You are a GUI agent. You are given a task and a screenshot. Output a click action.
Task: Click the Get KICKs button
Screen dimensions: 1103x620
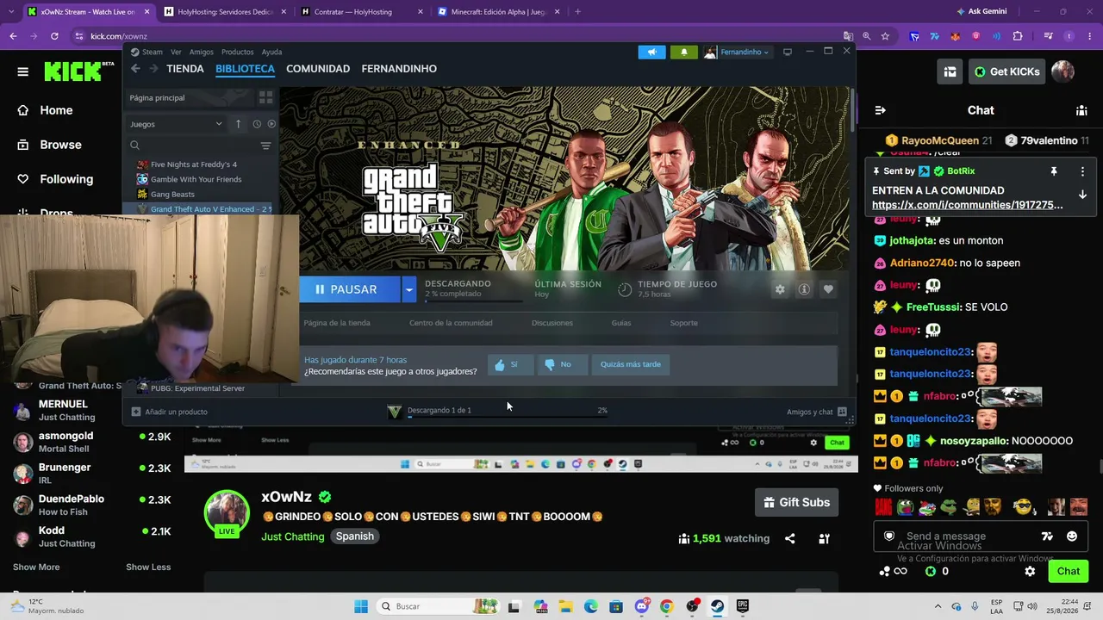click(x=1006, y=71)
